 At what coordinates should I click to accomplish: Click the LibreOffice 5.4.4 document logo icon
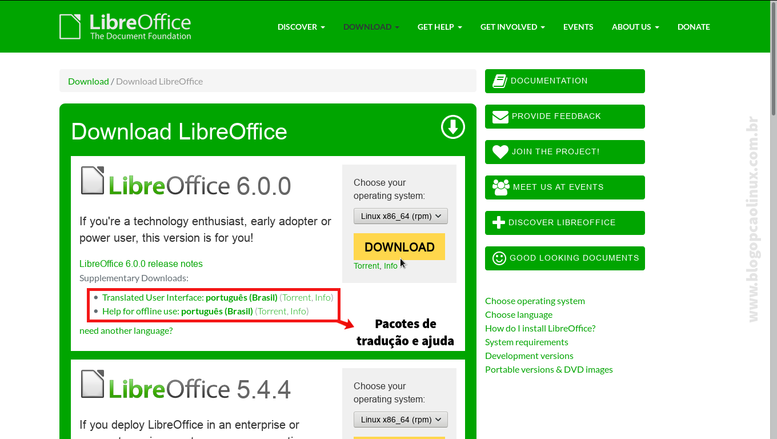click(93, 384)
